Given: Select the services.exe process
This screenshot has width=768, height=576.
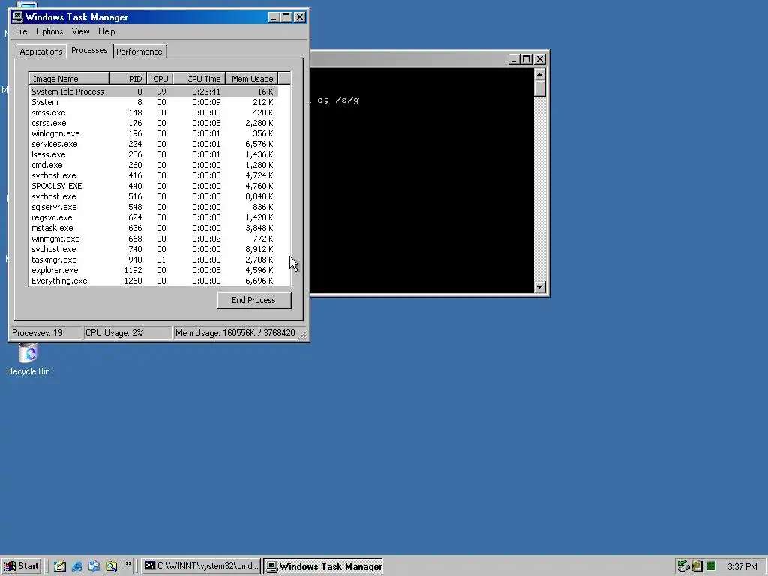Looking at the screenshot, I should pos(153,145).
